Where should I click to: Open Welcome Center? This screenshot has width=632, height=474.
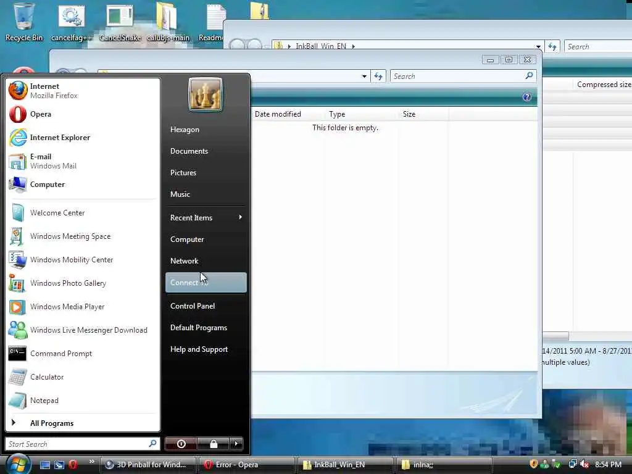[x=83, y=213]
